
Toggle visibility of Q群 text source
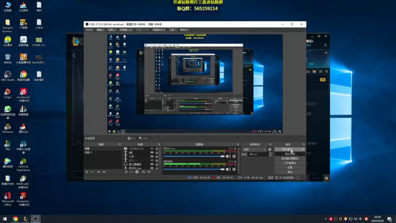(x=152, y=153)
